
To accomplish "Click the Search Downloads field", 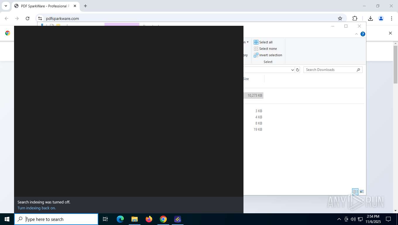I will (x=333, y=70).
